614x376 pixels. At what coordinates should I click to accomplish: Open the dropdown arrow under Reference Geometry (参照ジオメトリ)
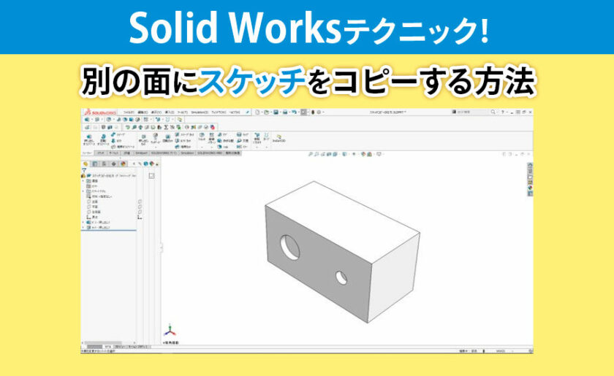click(257, 147)
